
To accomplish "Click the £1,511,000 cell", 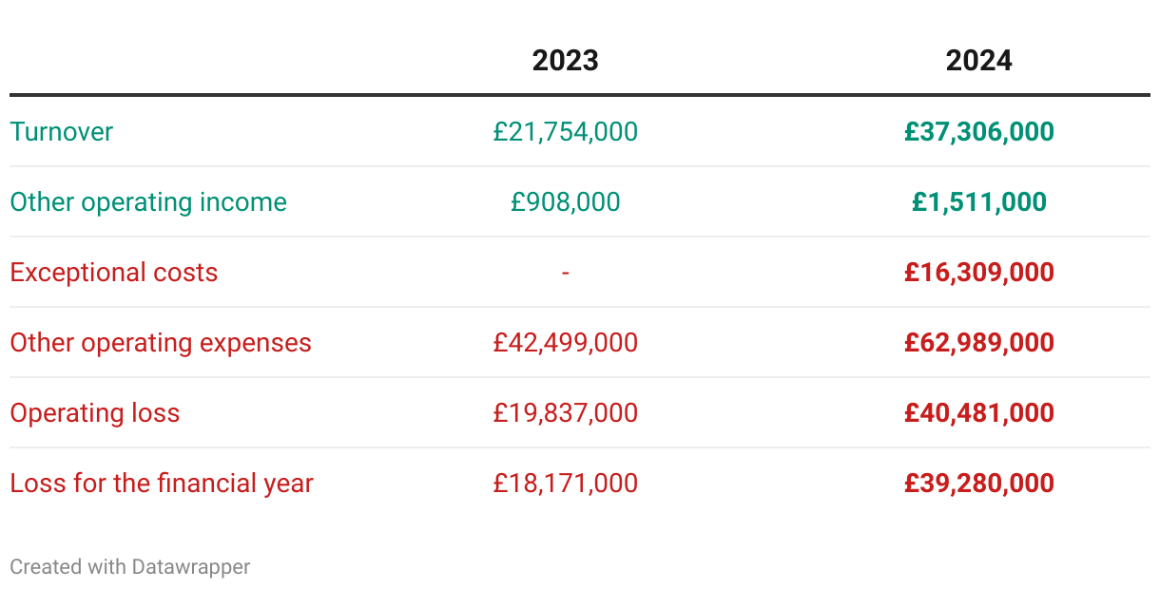I will coord(978,201).
